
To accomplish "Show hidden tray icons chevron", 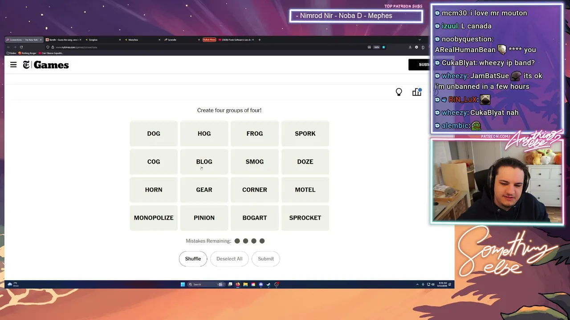I will pyautogui.click(x=417, y=284).
